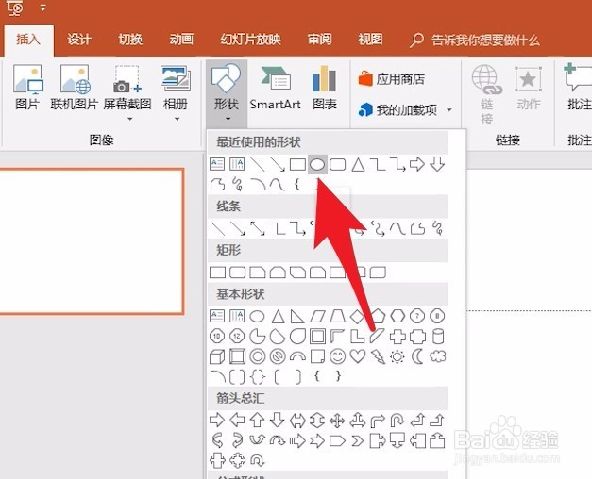Select the pentagon arrow in 箭头总汇

pos(337,440)
